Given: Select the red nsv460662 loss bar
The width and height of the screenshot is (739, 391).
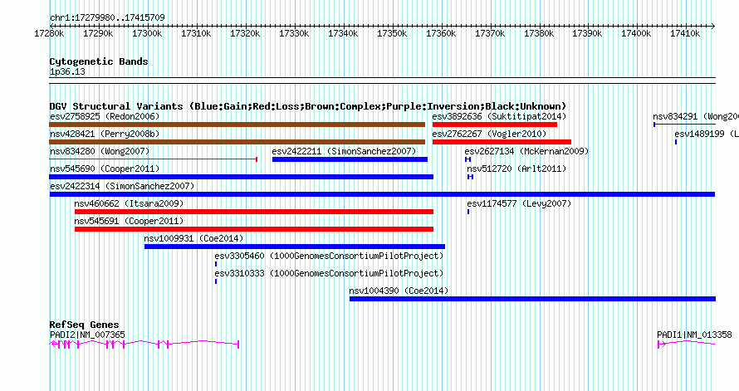Looking at the screenshot, I should [254, 212].
